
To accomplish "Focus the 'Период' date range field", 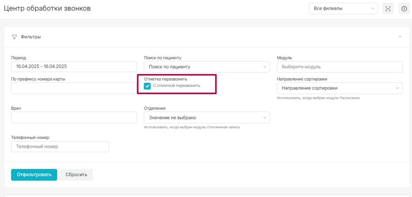I will 74,66.
